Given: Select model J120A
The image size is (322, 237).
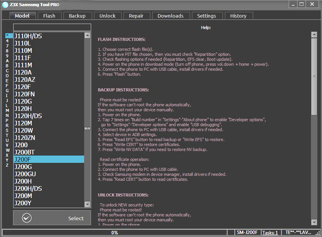Looking at the screenshot, I should (x=49, y=72).
